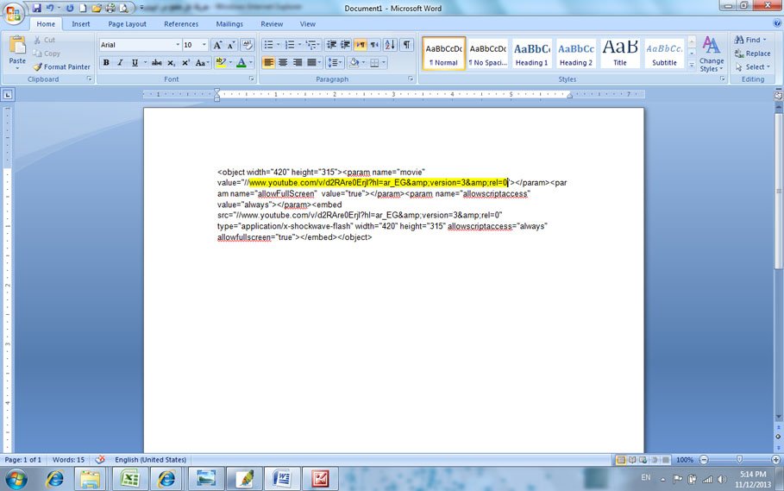The width and height of the screenshot is (784, 491).
Task: Open the multilevel list menu
Action: coord(312,45)
